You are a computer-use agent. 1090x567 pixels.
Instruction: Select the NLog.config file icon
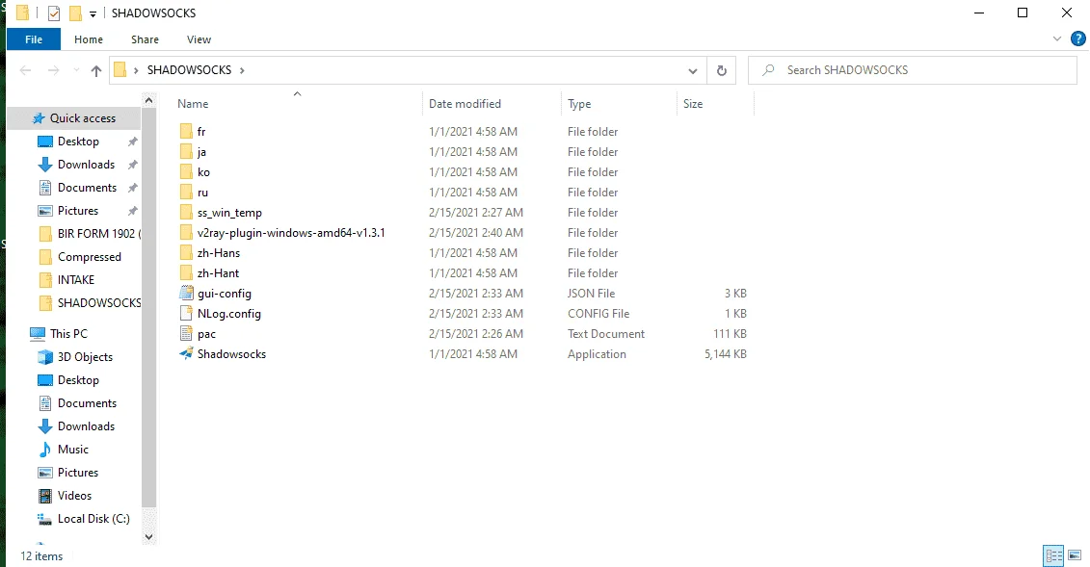[186, 313]
